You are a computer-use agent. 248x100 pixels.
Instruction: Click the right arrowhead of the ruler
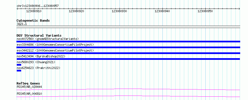[239, 9]
